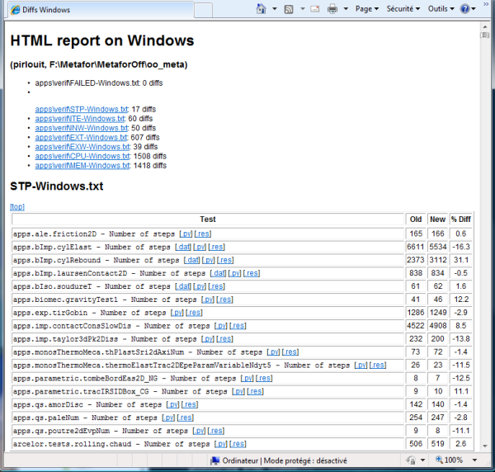This screenshot has width=495, height=472.
Task: Open the apps\verif\EXW-Windows.txt link
Action: click(82, 147)
